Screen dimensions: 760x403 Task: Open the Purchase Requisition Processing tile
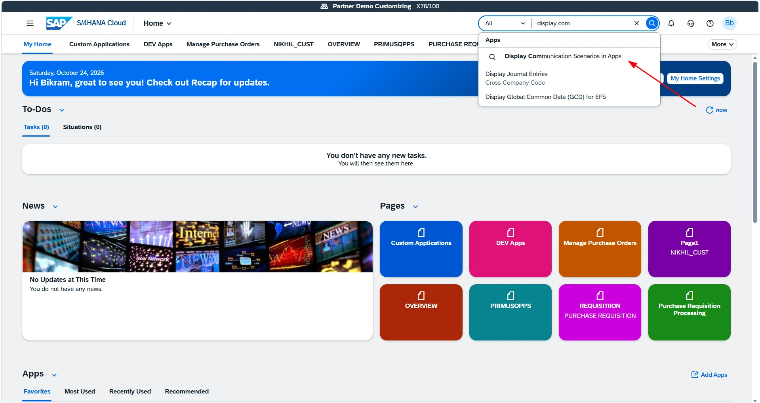689,312
